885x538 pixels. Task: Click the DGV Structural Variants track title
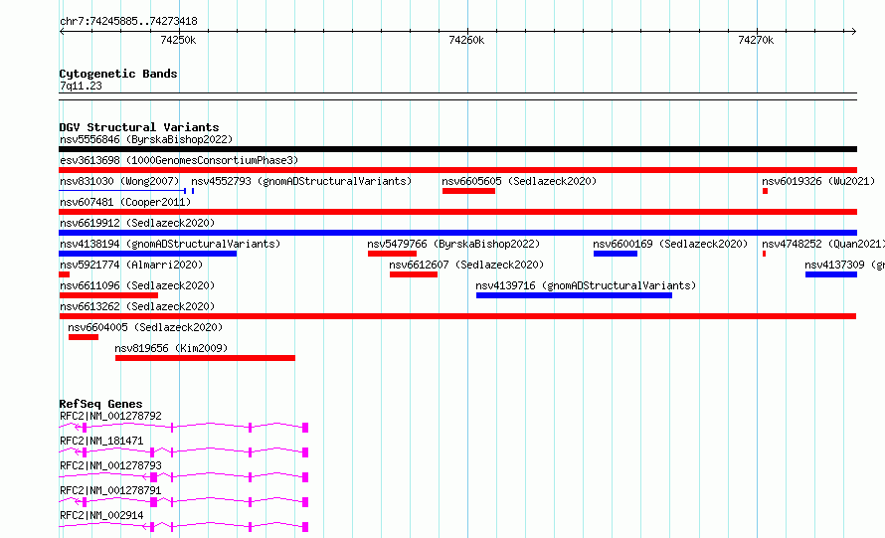tap(139, 127)
